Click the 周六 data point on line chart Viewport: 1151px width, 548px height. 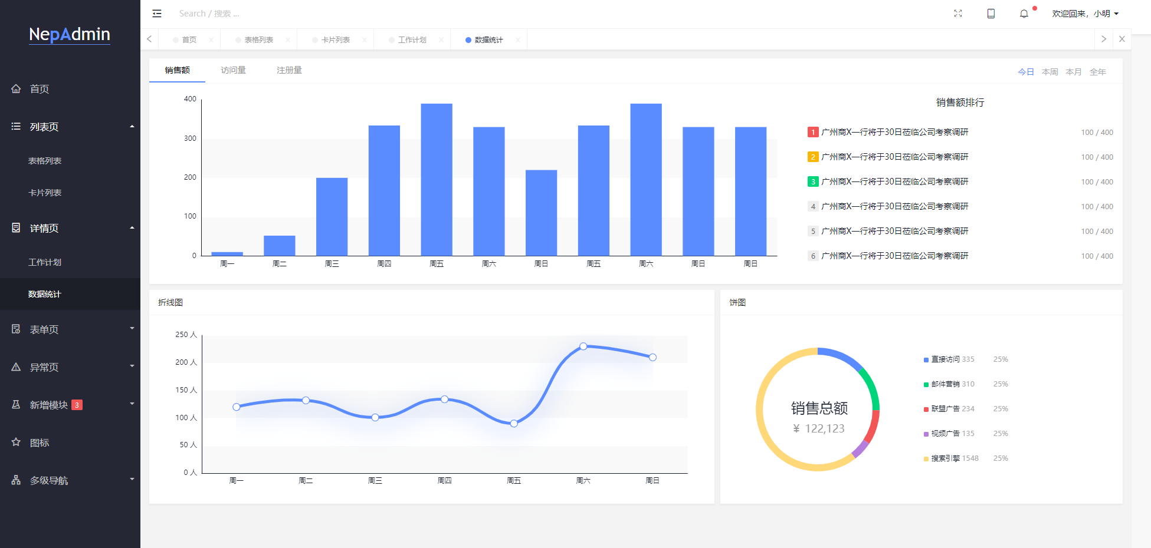pyautogui.click(x=583, y=346)
